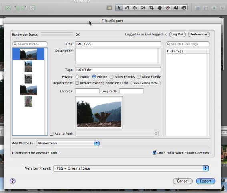
Task: Click magnifier icon in Search Photos field
Action: point(15,44)
